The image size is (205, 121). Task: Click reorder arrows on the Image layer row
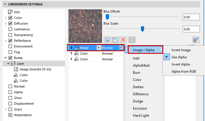coord(71,47)
